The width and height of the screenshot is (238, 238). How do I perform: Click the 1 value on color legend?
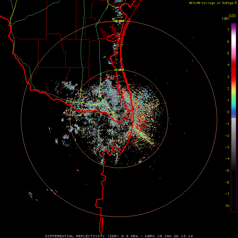pos(228,100)
